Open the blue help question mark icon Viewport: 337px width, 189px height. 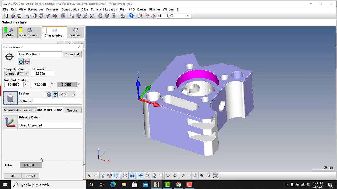click(x=131, y=16)
